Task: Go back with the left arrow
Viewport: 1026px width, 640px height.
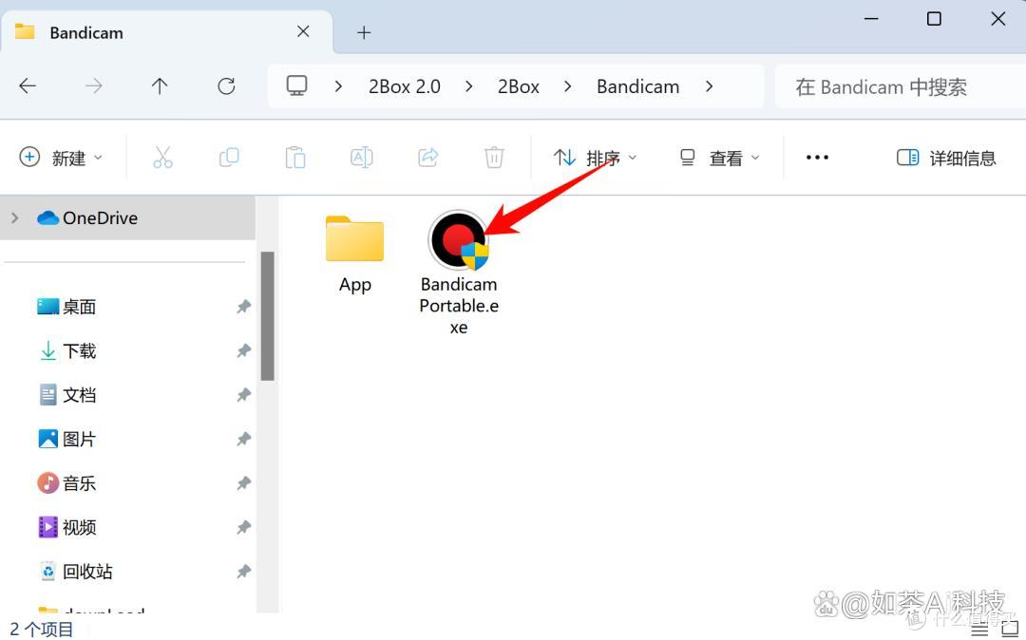Action: (28, 85)
